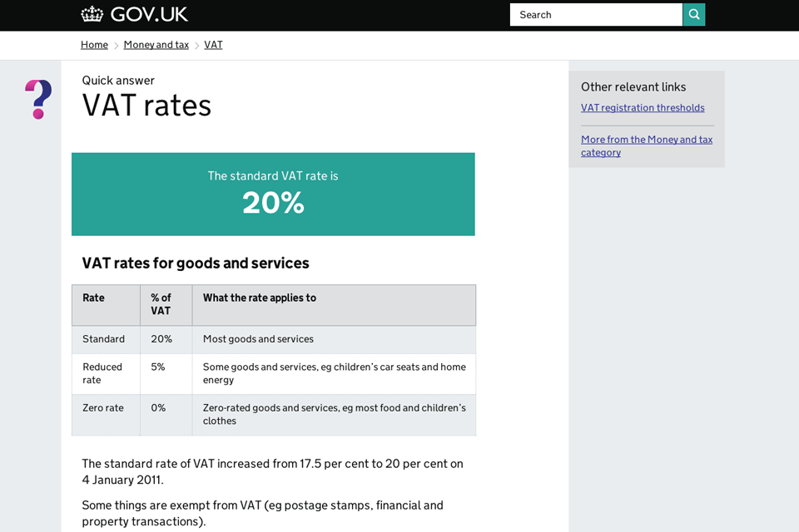Click the VAT rates page title

[x=146, y=106]
